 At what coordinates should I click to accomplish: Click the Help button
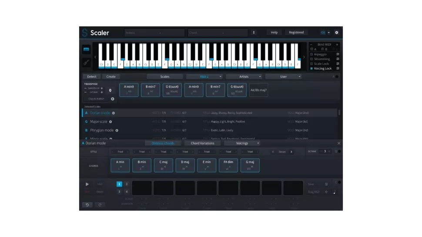tap(274, 33)
